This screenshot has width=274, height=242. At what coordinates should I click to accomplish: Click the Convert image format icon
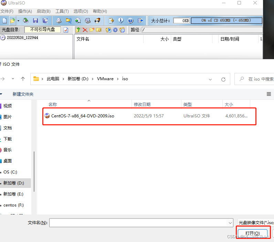(78, 21)
